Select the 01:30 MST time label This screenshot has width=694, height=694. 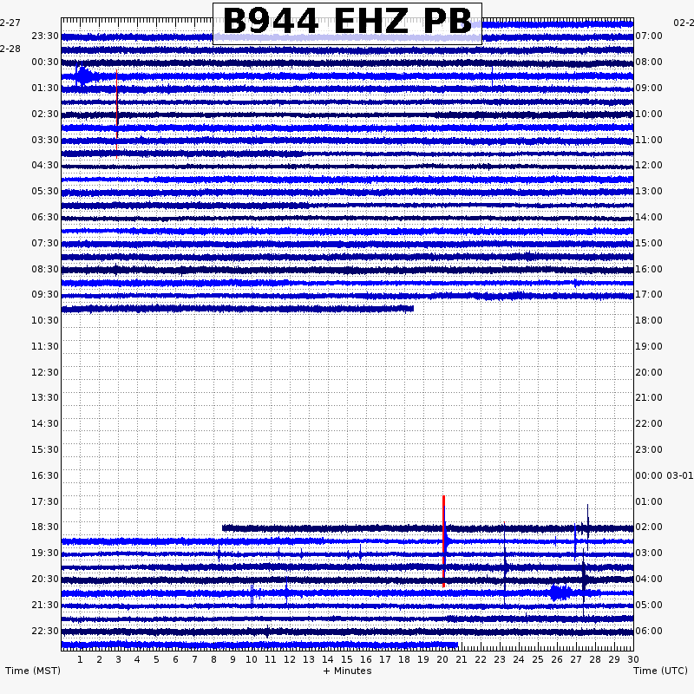45,88
